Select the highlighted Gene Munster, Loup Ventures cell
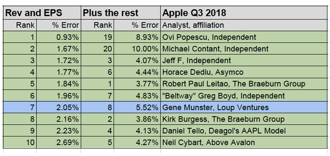The image size is (330, 156). [244, 108]
